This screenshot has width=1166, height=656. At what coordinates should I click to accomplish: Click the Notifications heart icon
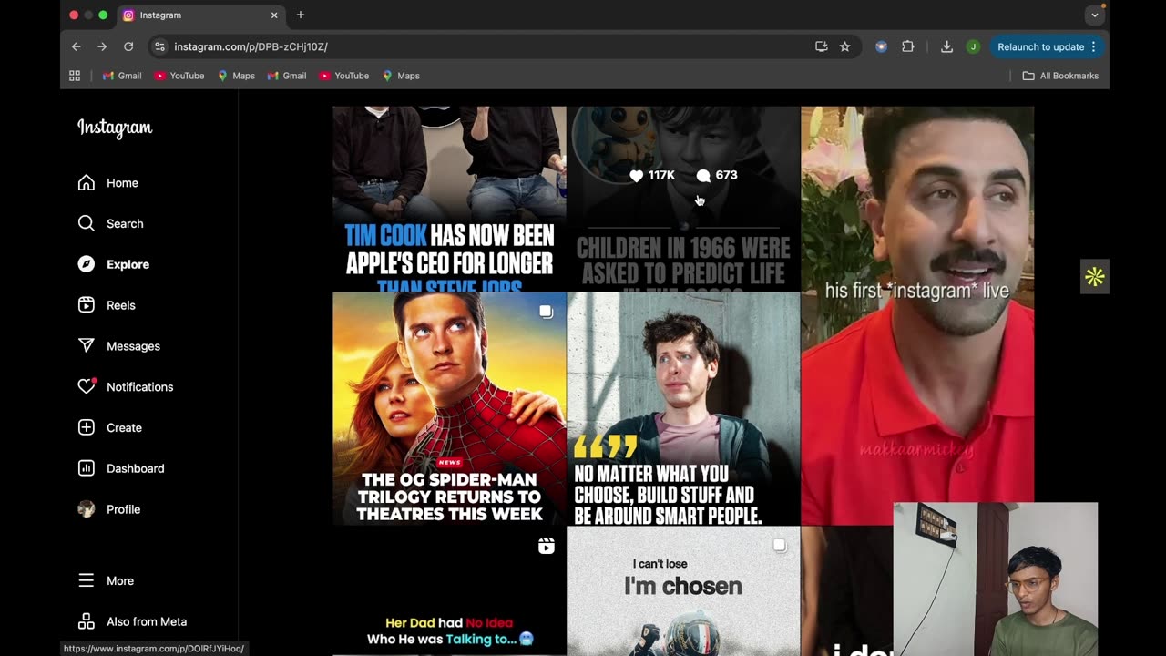click(x=87, y=386)
